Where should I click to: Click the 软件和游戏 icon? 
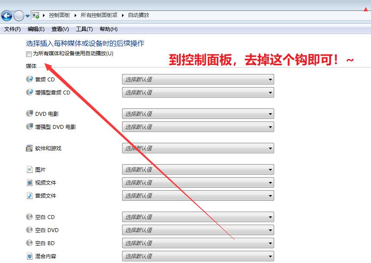pos(30,148)
